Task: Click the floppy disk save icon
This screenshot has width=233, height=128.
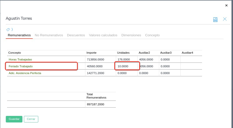Action: [x=215, y=20]
